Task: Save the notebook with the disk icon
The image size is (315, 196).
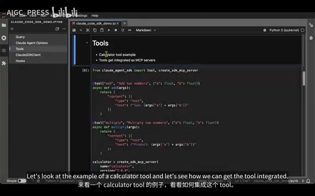Action: [74, 30]
